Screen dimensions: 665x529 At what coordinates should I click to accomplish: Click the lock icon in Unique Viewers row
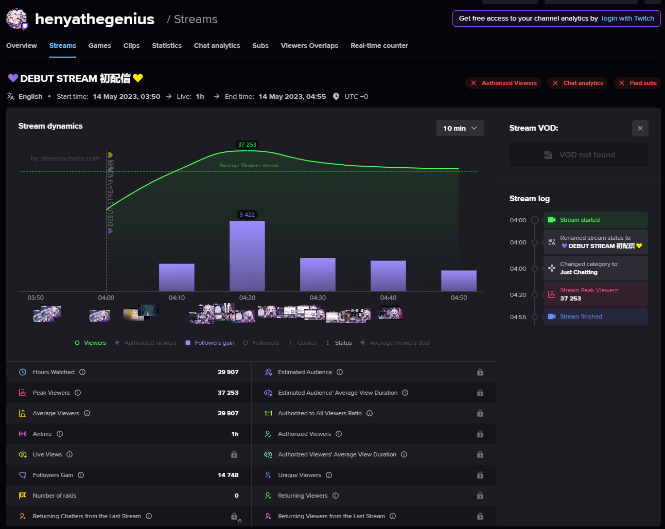coord(480,475)
